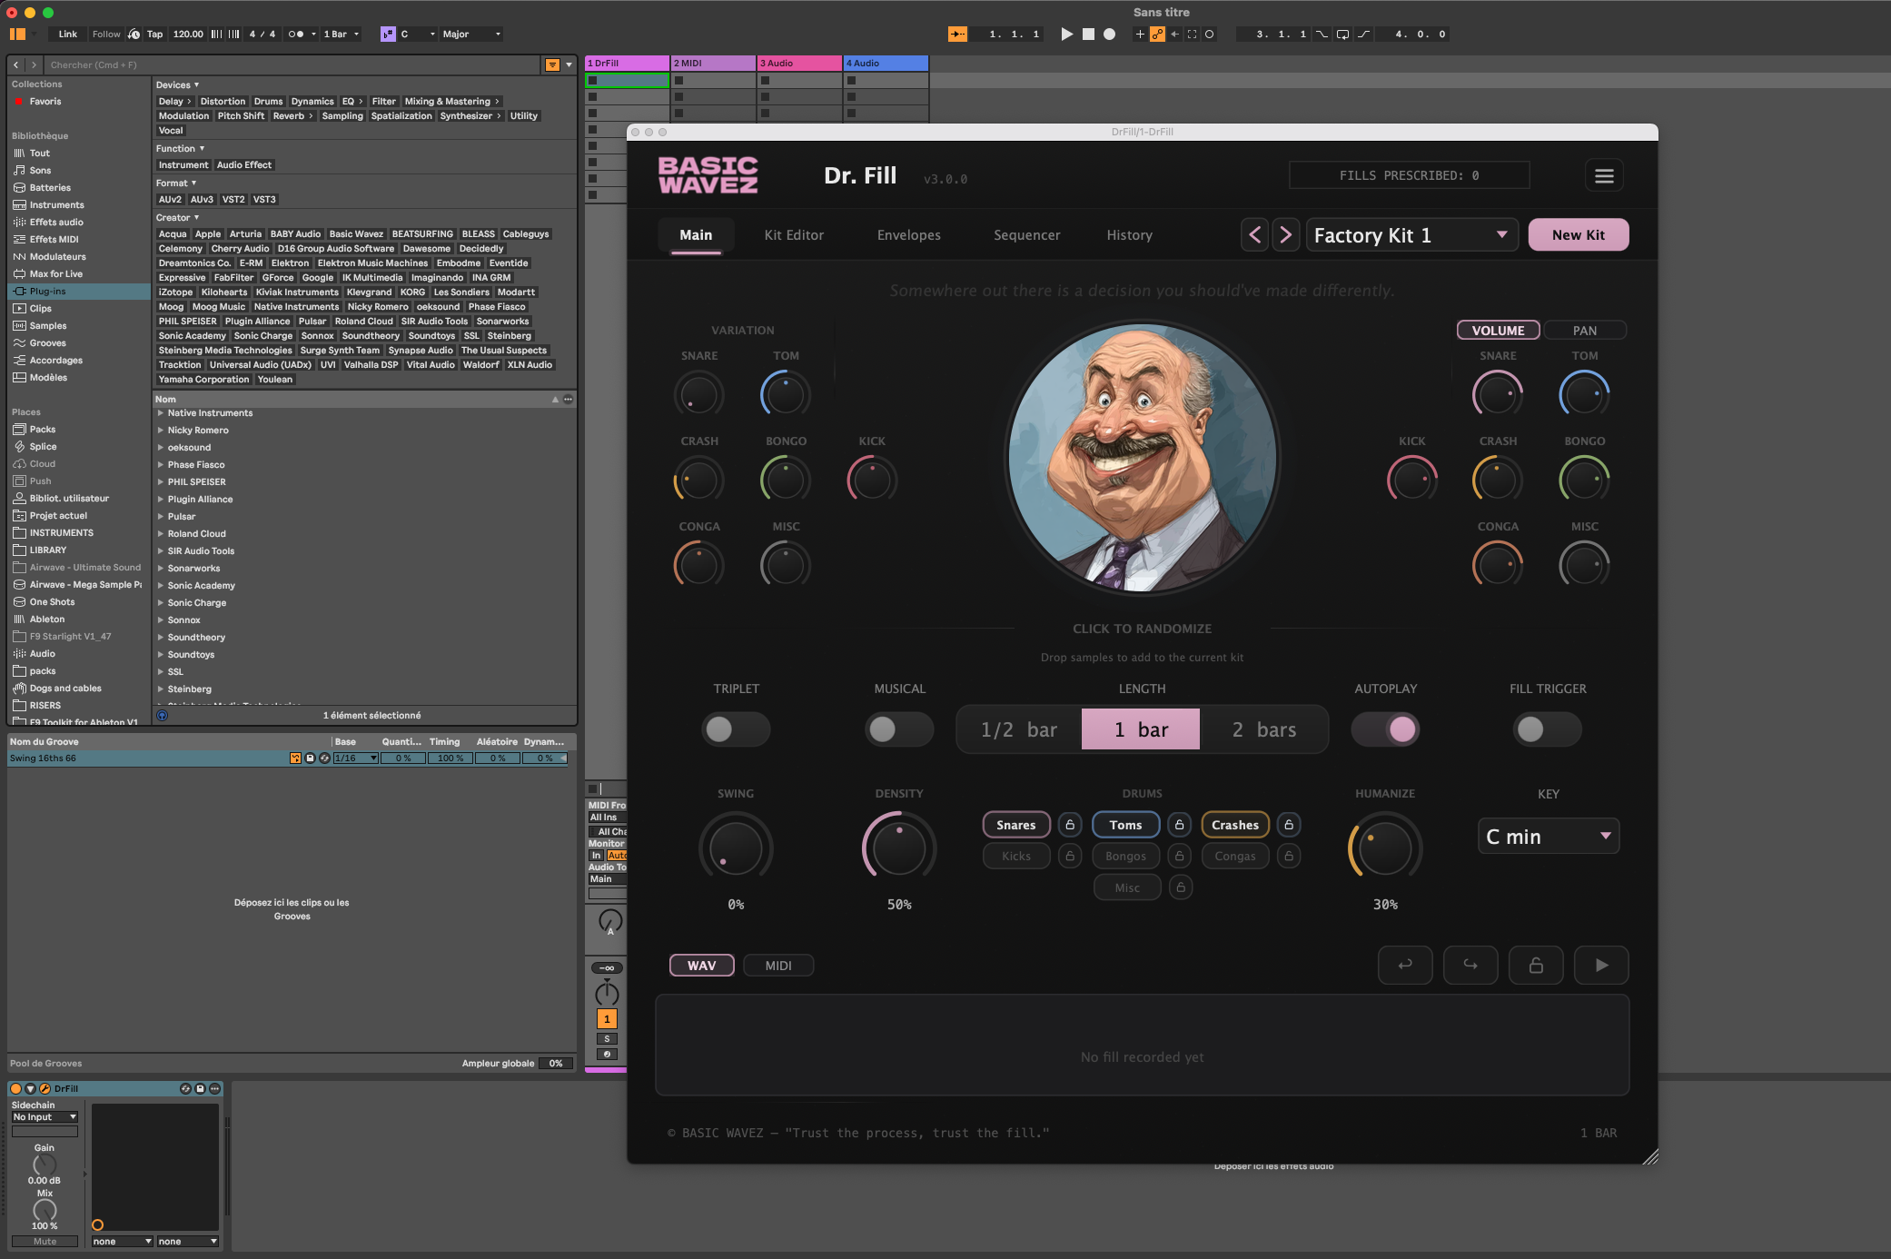Click undo fill arrow button

[x=1405, y=965]
